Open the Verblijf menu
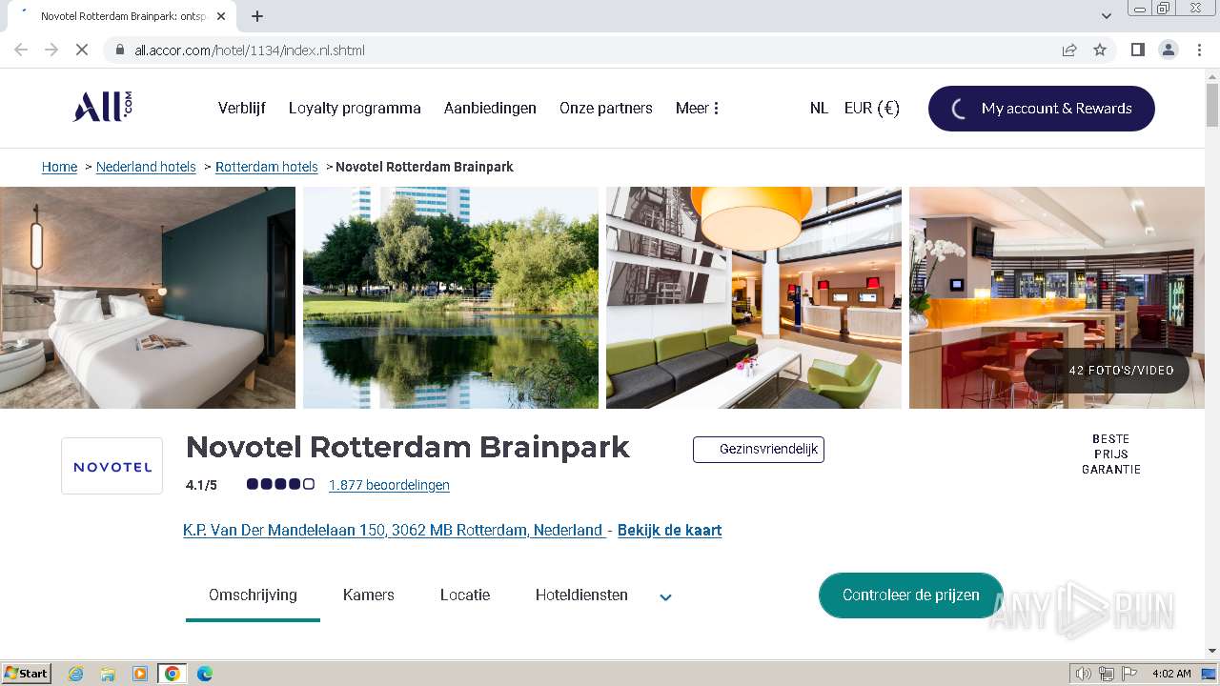The width and height of the screenshot is (1220, 686). 242,108
